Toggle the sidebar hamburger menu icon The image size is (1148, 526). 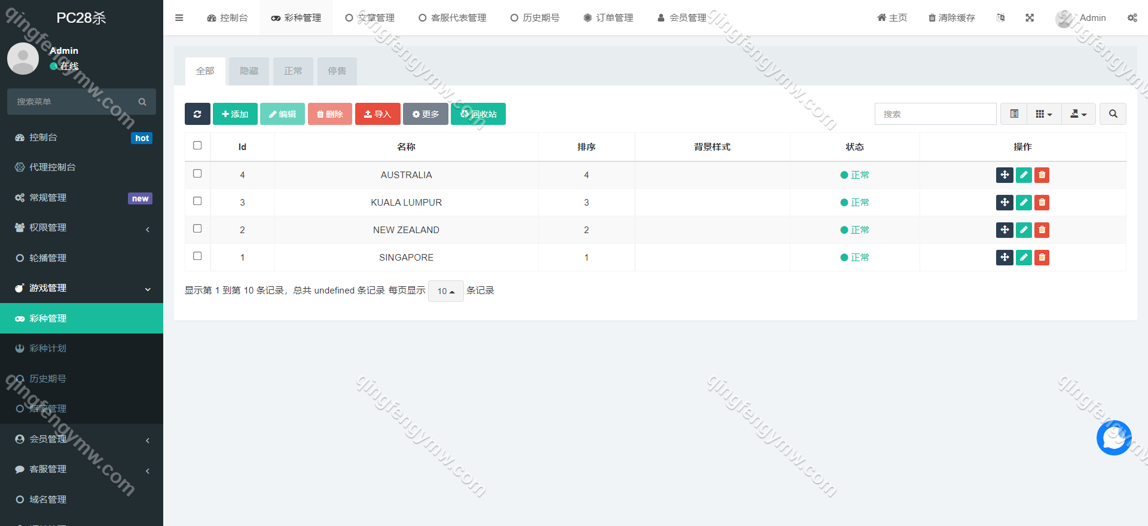point(179,18)
